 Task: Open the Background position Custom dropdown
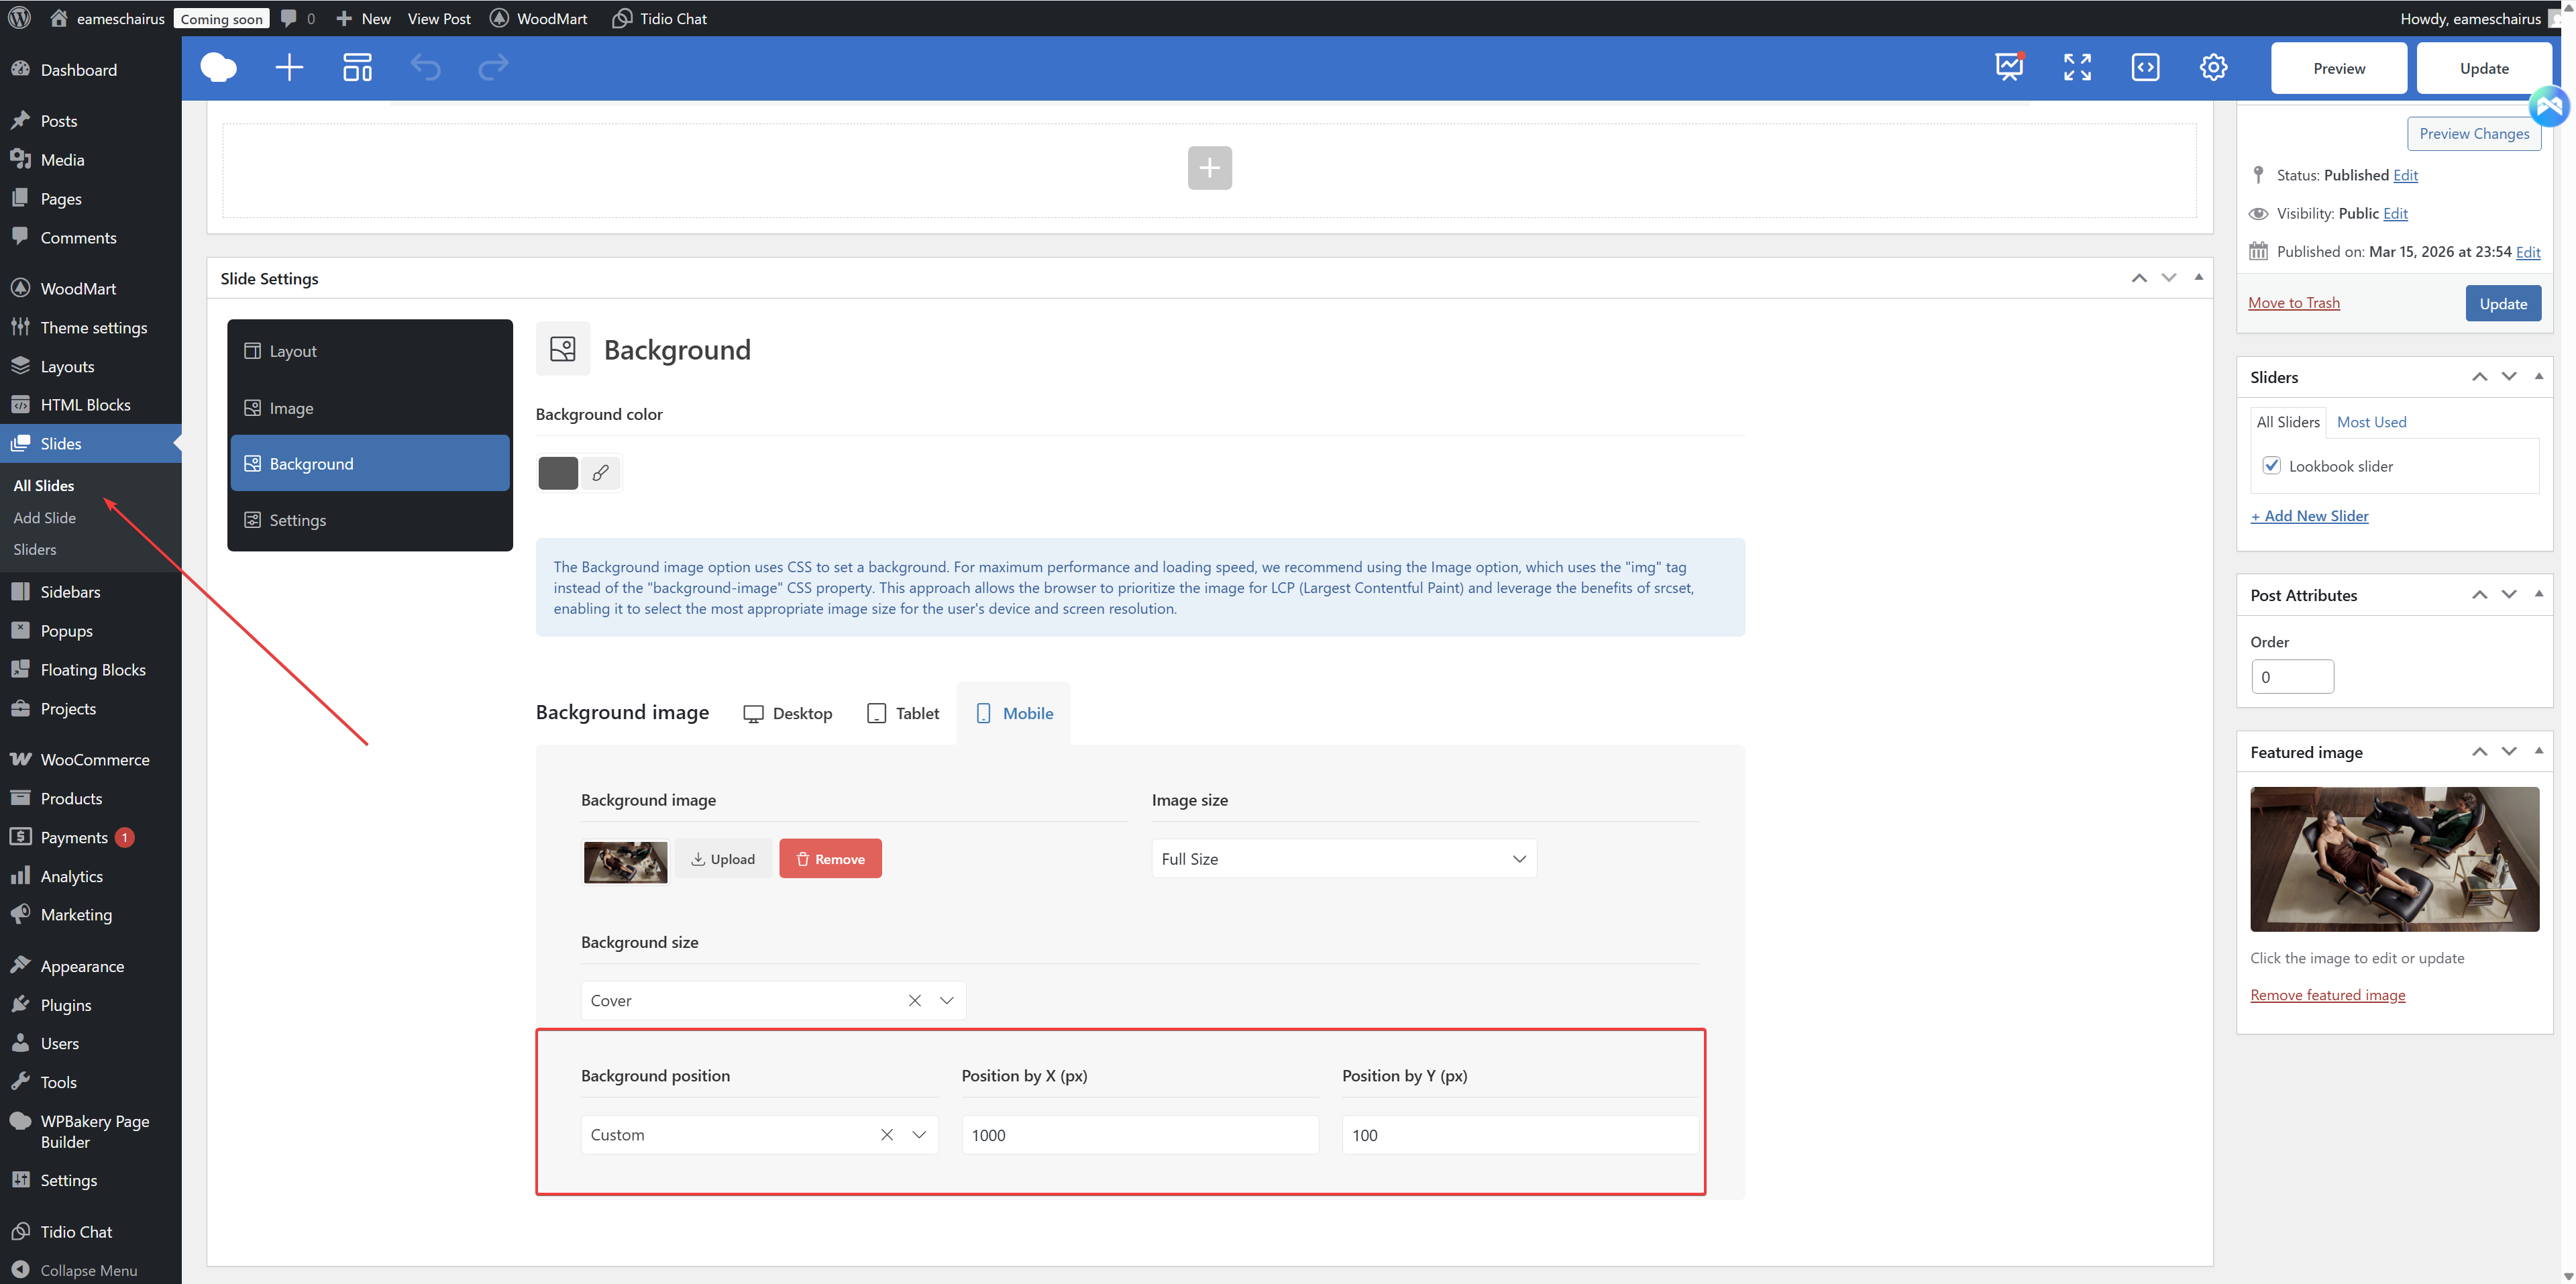click(x=759, y=1135)
